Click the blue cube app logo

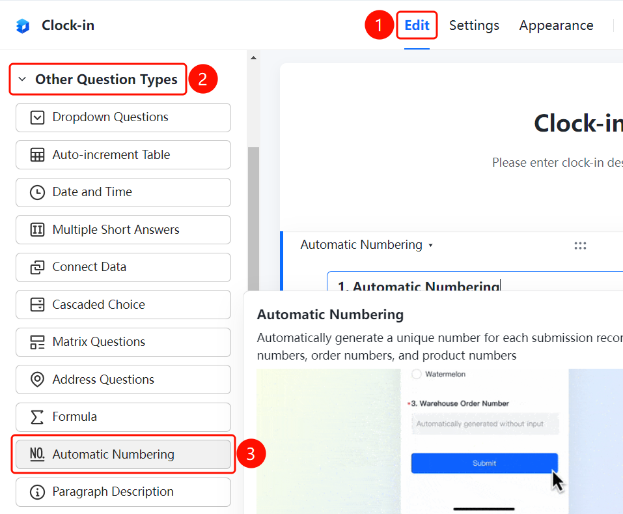(x=23, y=26)
